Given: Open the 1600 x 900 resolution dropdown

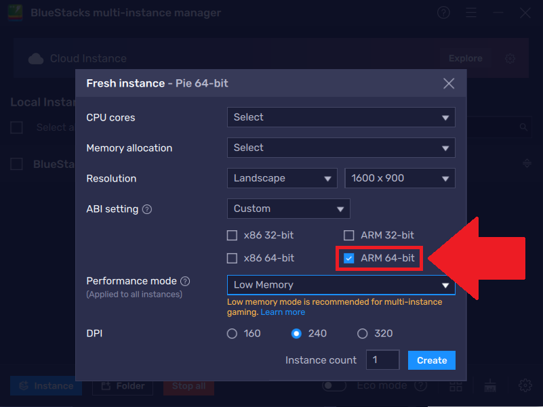Looking at the screenshot, I should 400,178.
